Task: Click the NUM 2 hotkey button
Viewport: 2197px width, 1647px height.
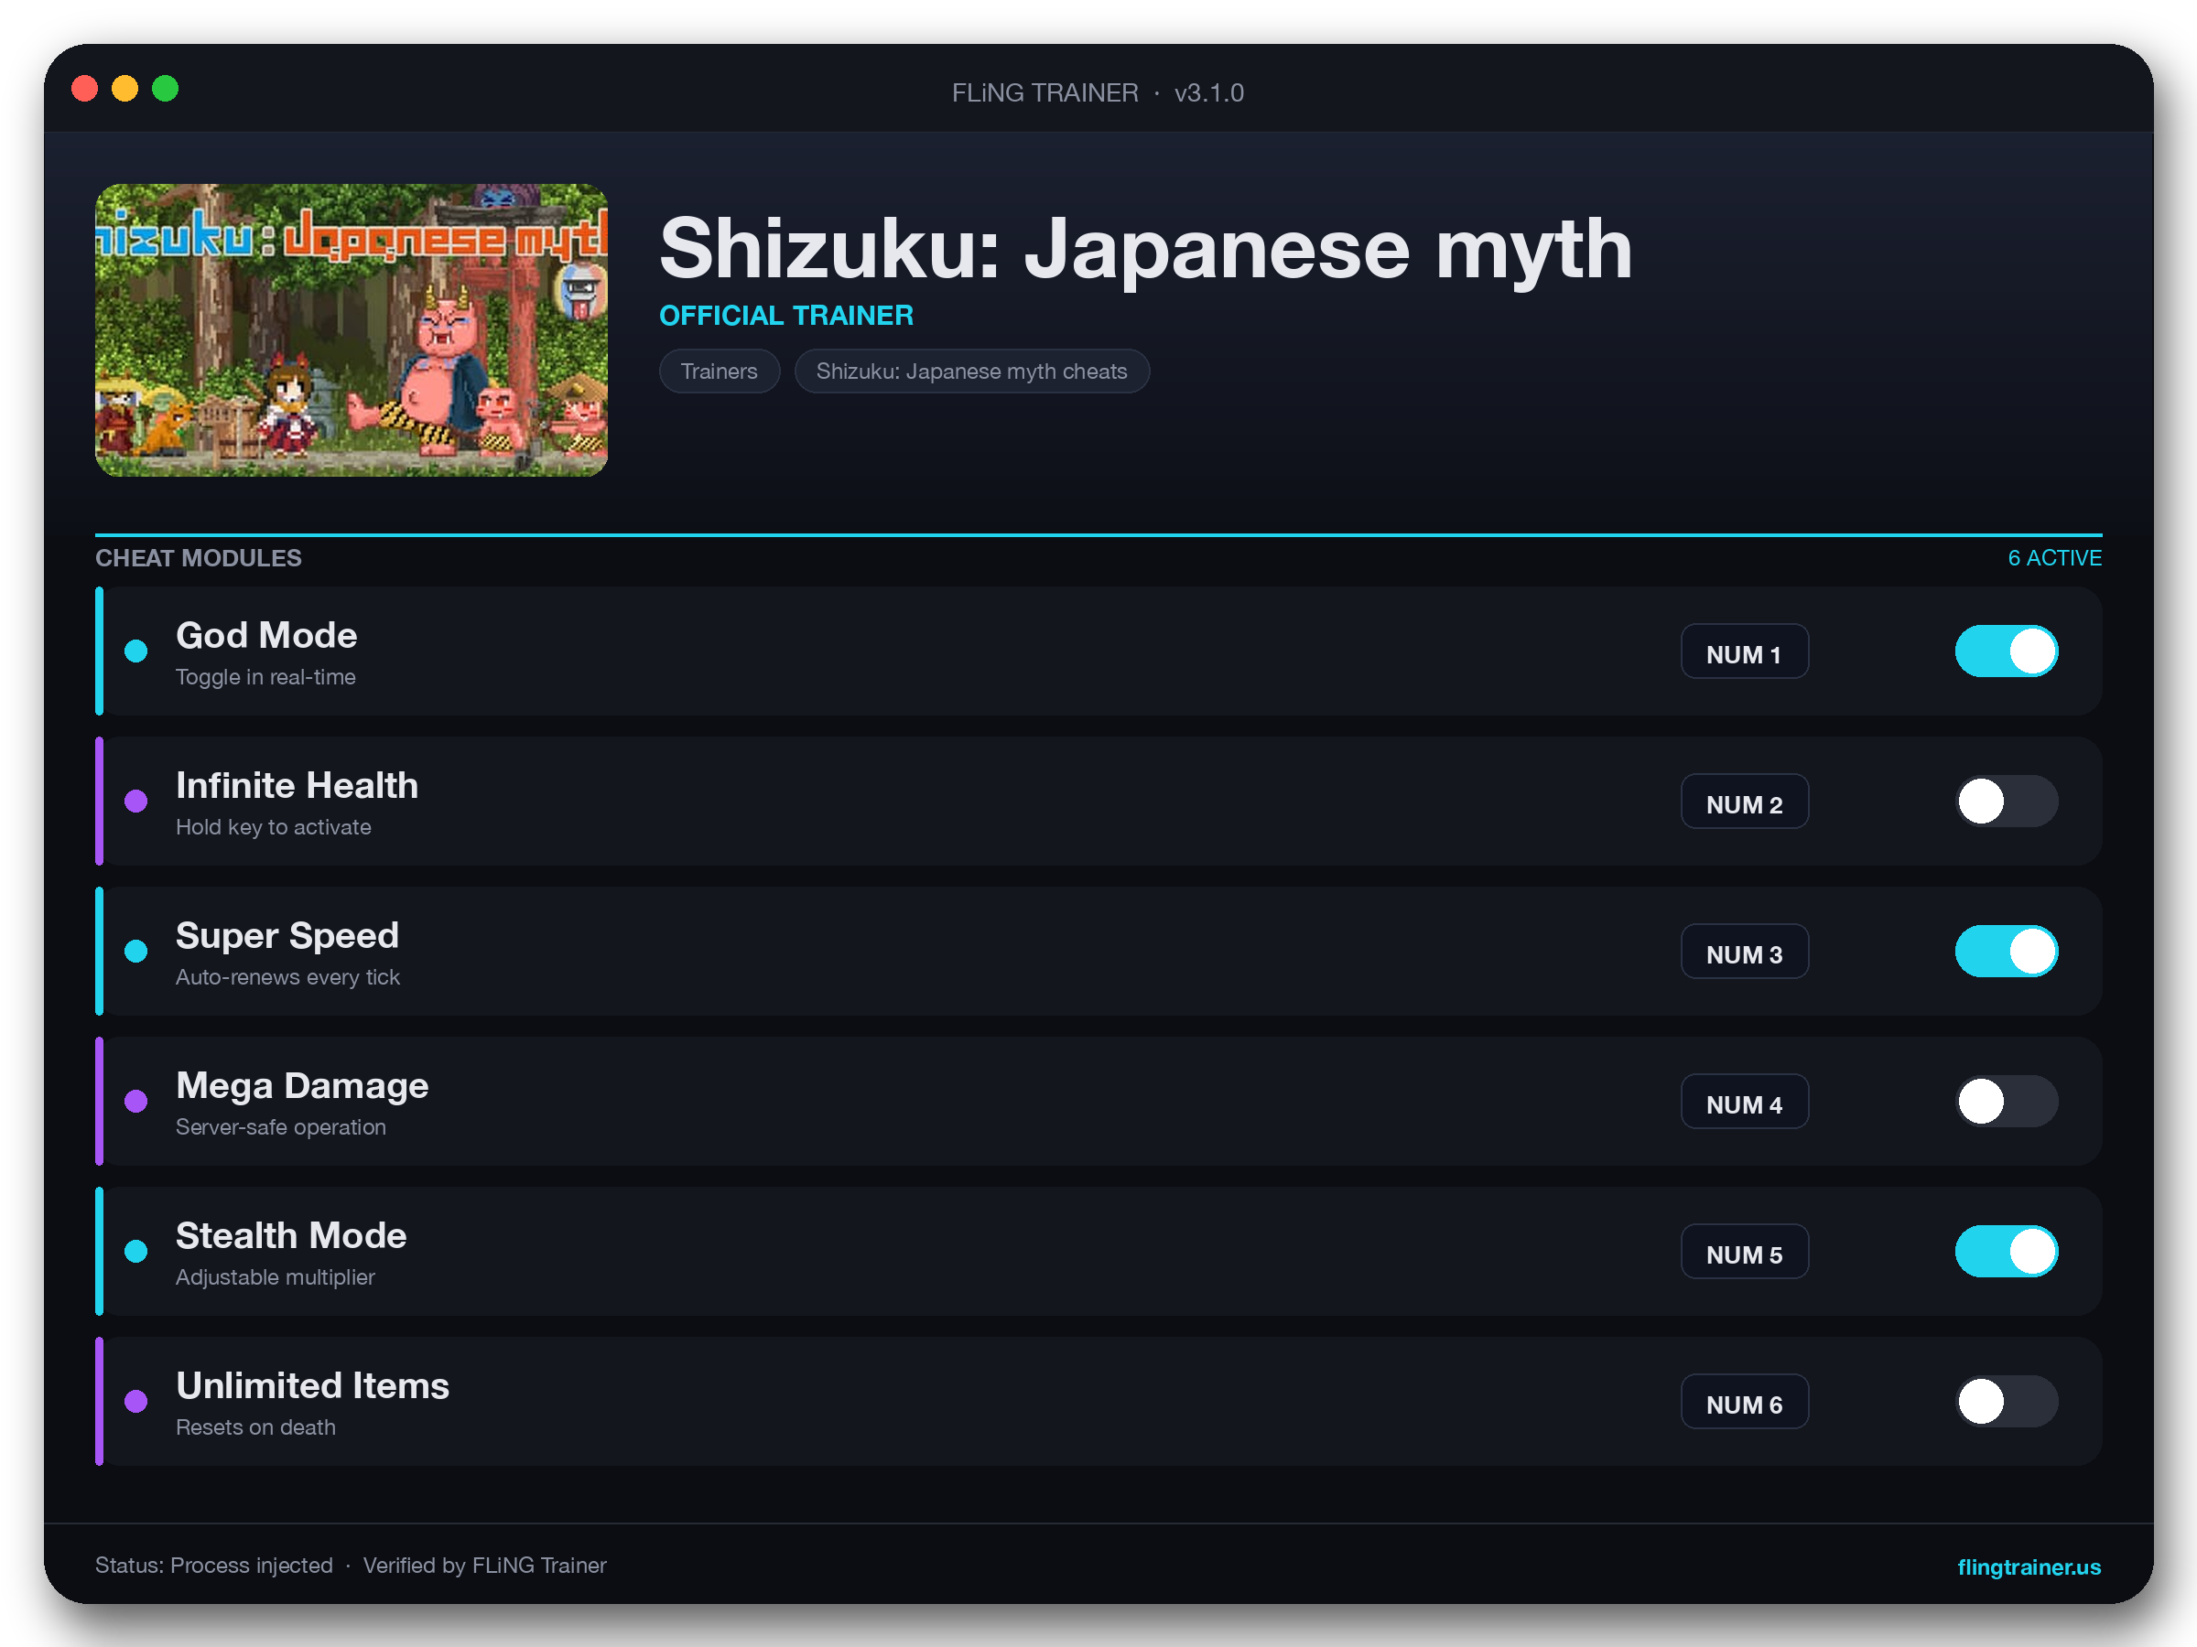Action: [1744, 802]
